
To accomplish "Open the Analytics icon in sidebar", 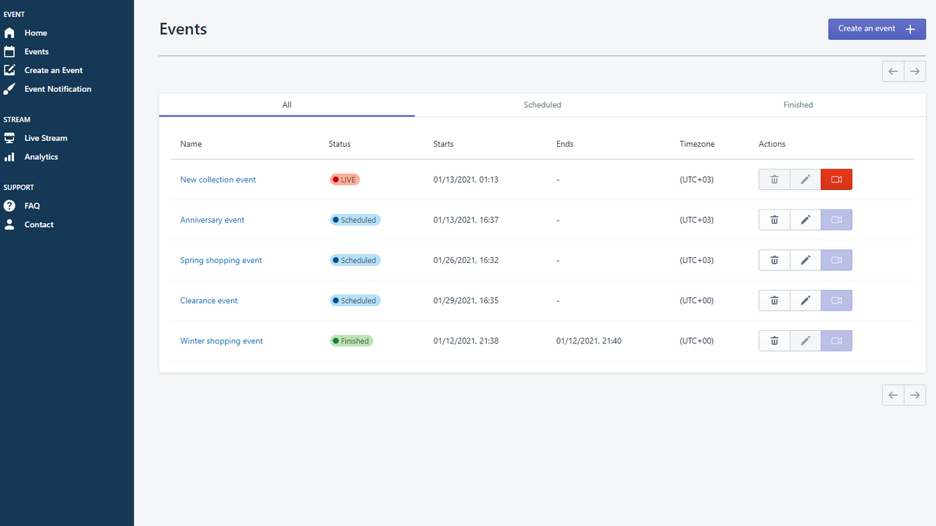I will 10,156.
